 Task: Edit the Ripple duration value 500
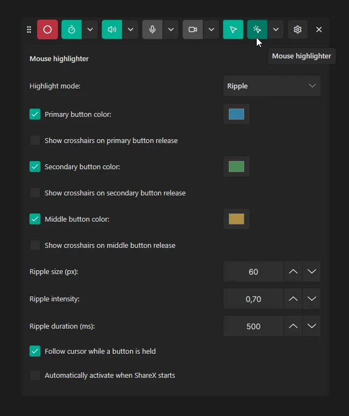[253, 326]
